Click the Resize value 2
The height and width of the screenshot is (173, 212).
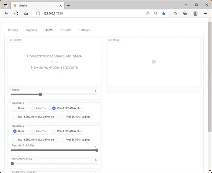coord(96,91)
